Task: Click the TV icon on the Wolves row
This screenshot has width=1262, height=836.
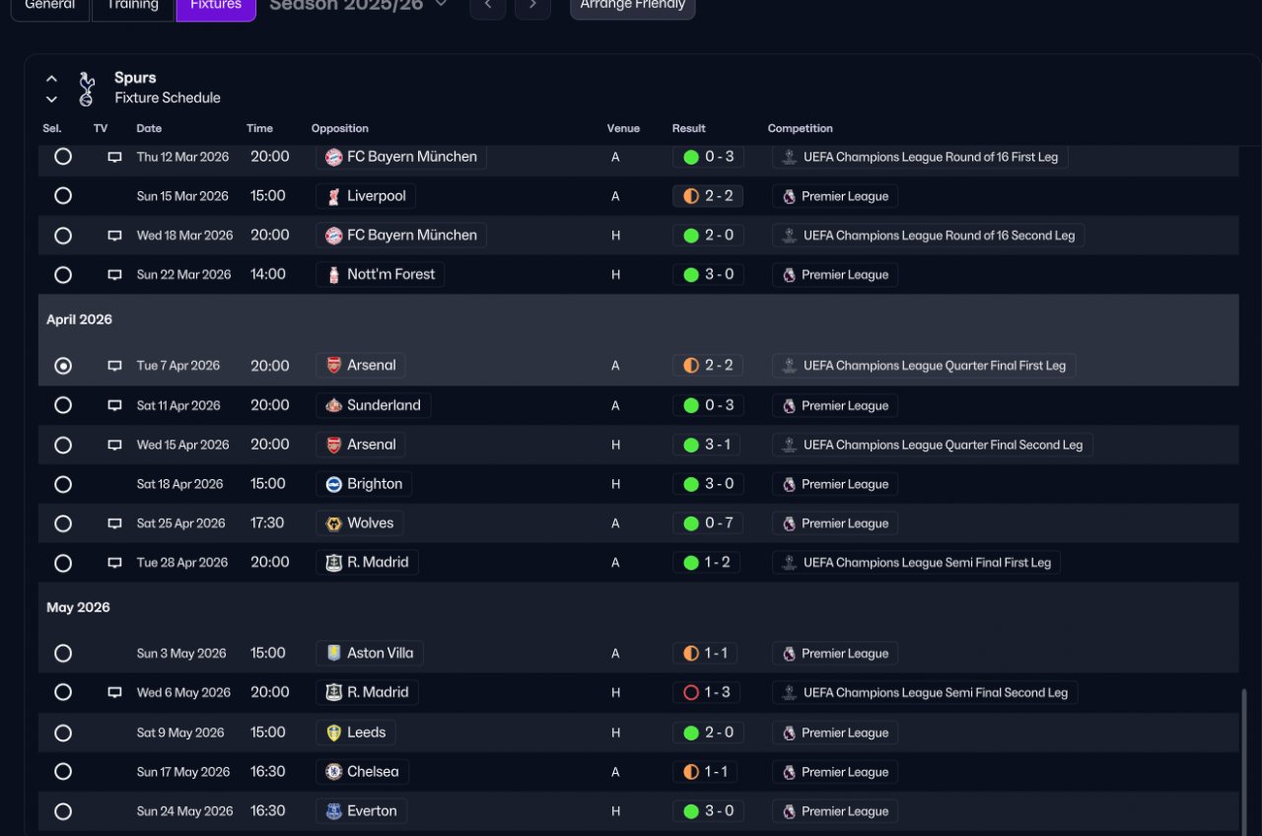Action: [x=114, y=523]
